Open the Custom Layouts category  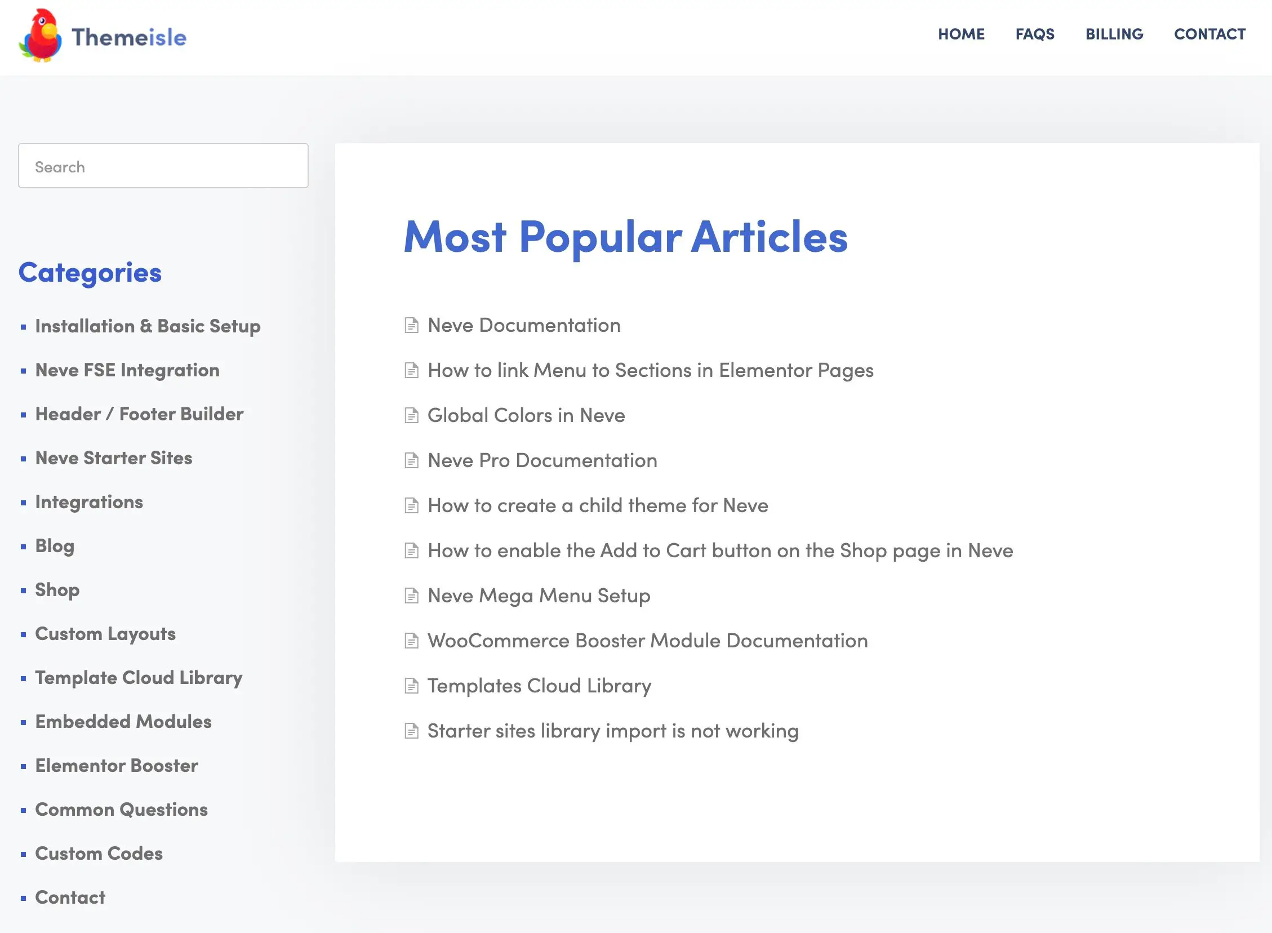click(105, 634)
